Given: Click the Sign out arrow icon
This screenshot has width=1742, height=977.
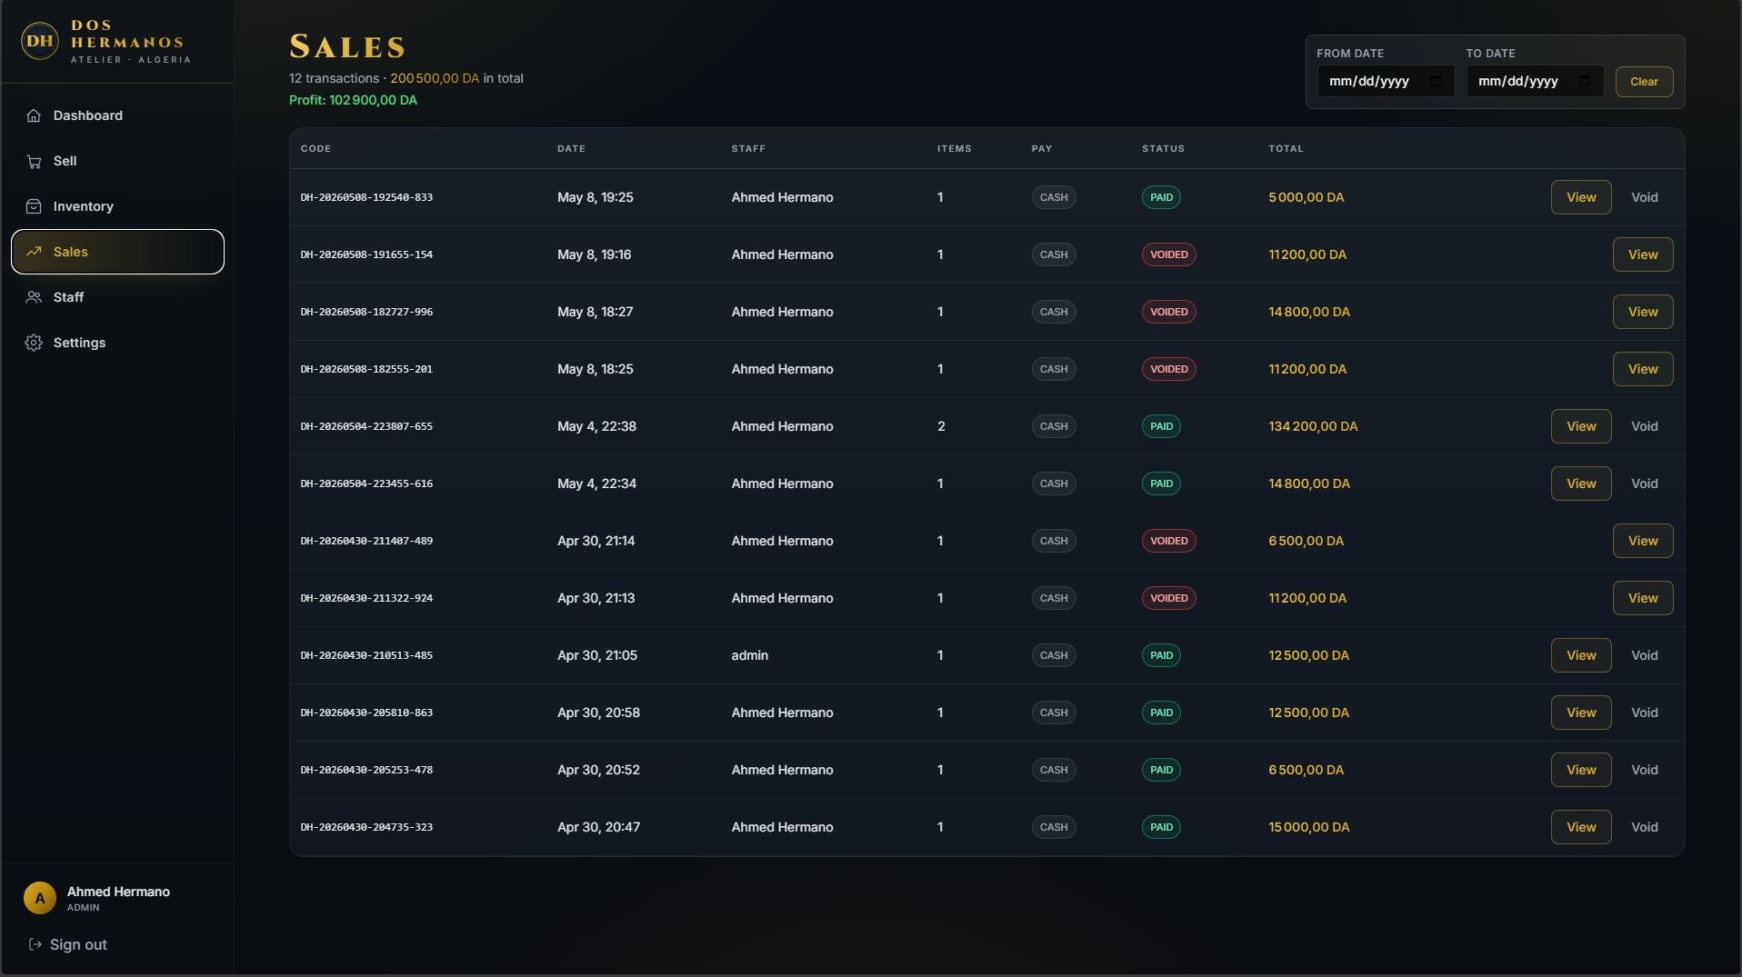Looking at the screenshot, I should (35, 944).
